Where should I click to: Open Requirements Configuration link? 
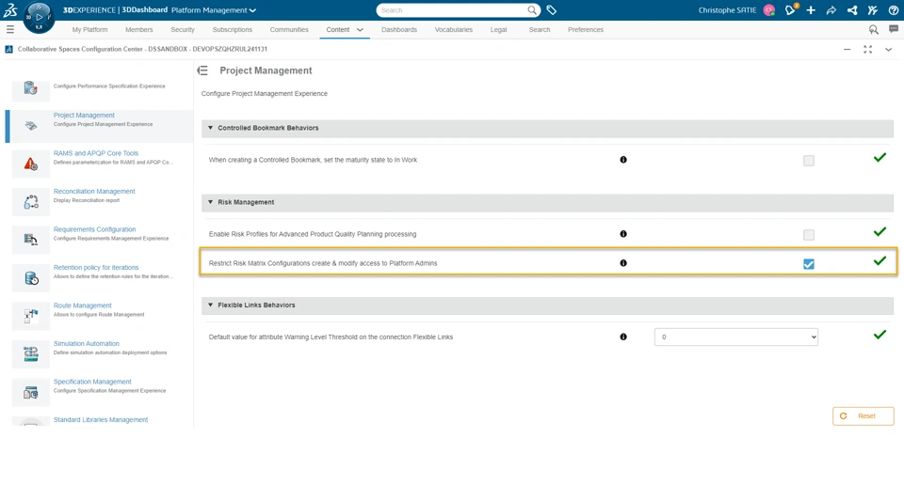(x=94, y=229)
